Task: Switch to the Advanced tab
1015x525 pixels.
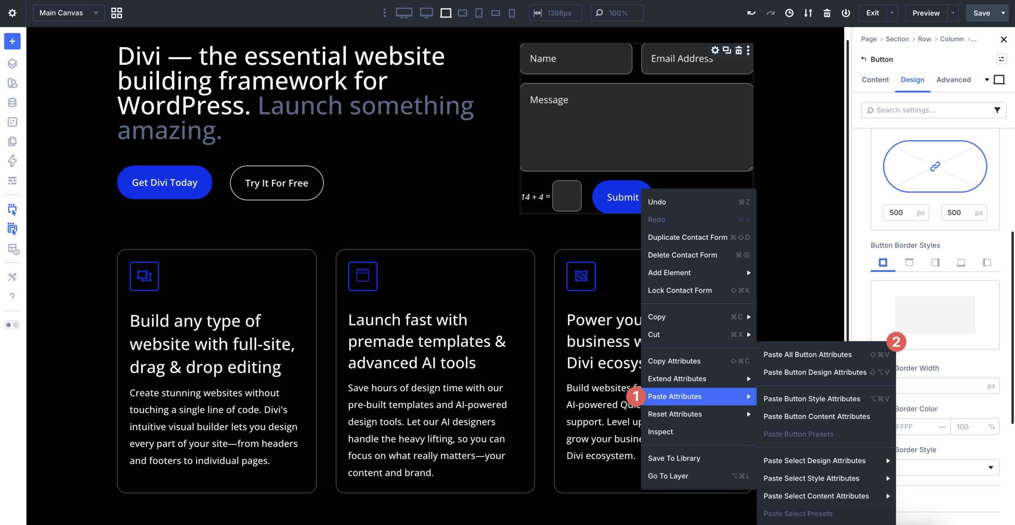Action: pos(953,80)
